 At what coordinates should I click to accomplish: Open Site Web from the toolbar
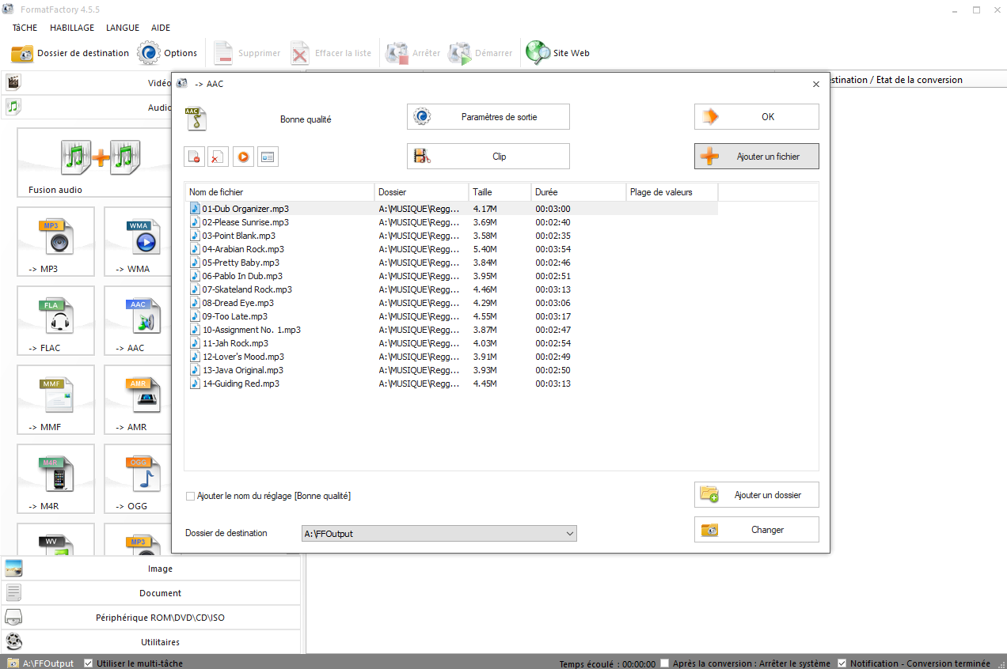tap(558, 53)
